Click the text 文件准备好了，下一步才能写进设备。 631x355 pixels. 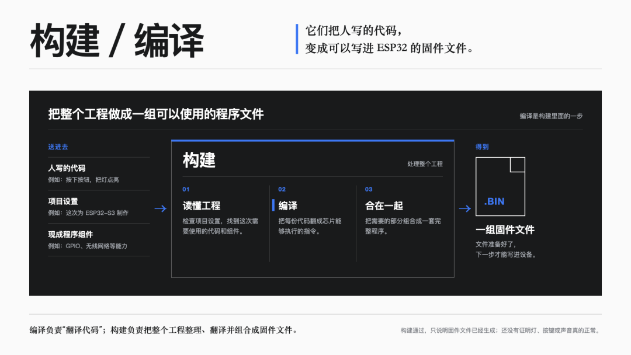point(506,249)
